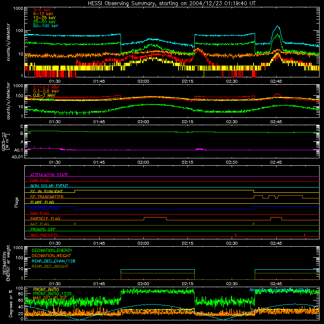Select the PARTICLE_FLAG label
The height and width of the screenshot is (324, 324).
tap(45, 218)
